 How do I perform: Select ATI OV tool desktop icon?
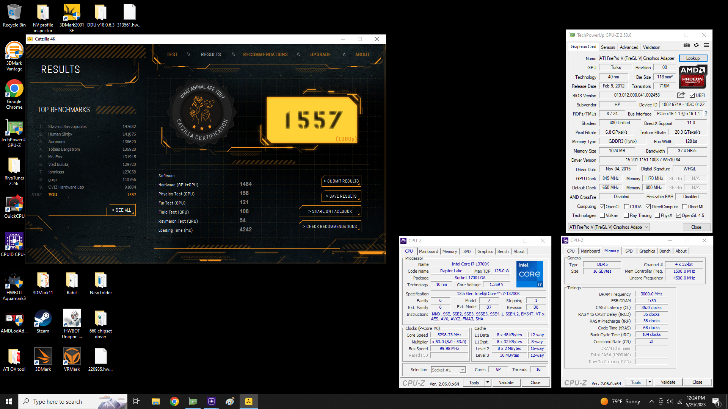point(14,360)
